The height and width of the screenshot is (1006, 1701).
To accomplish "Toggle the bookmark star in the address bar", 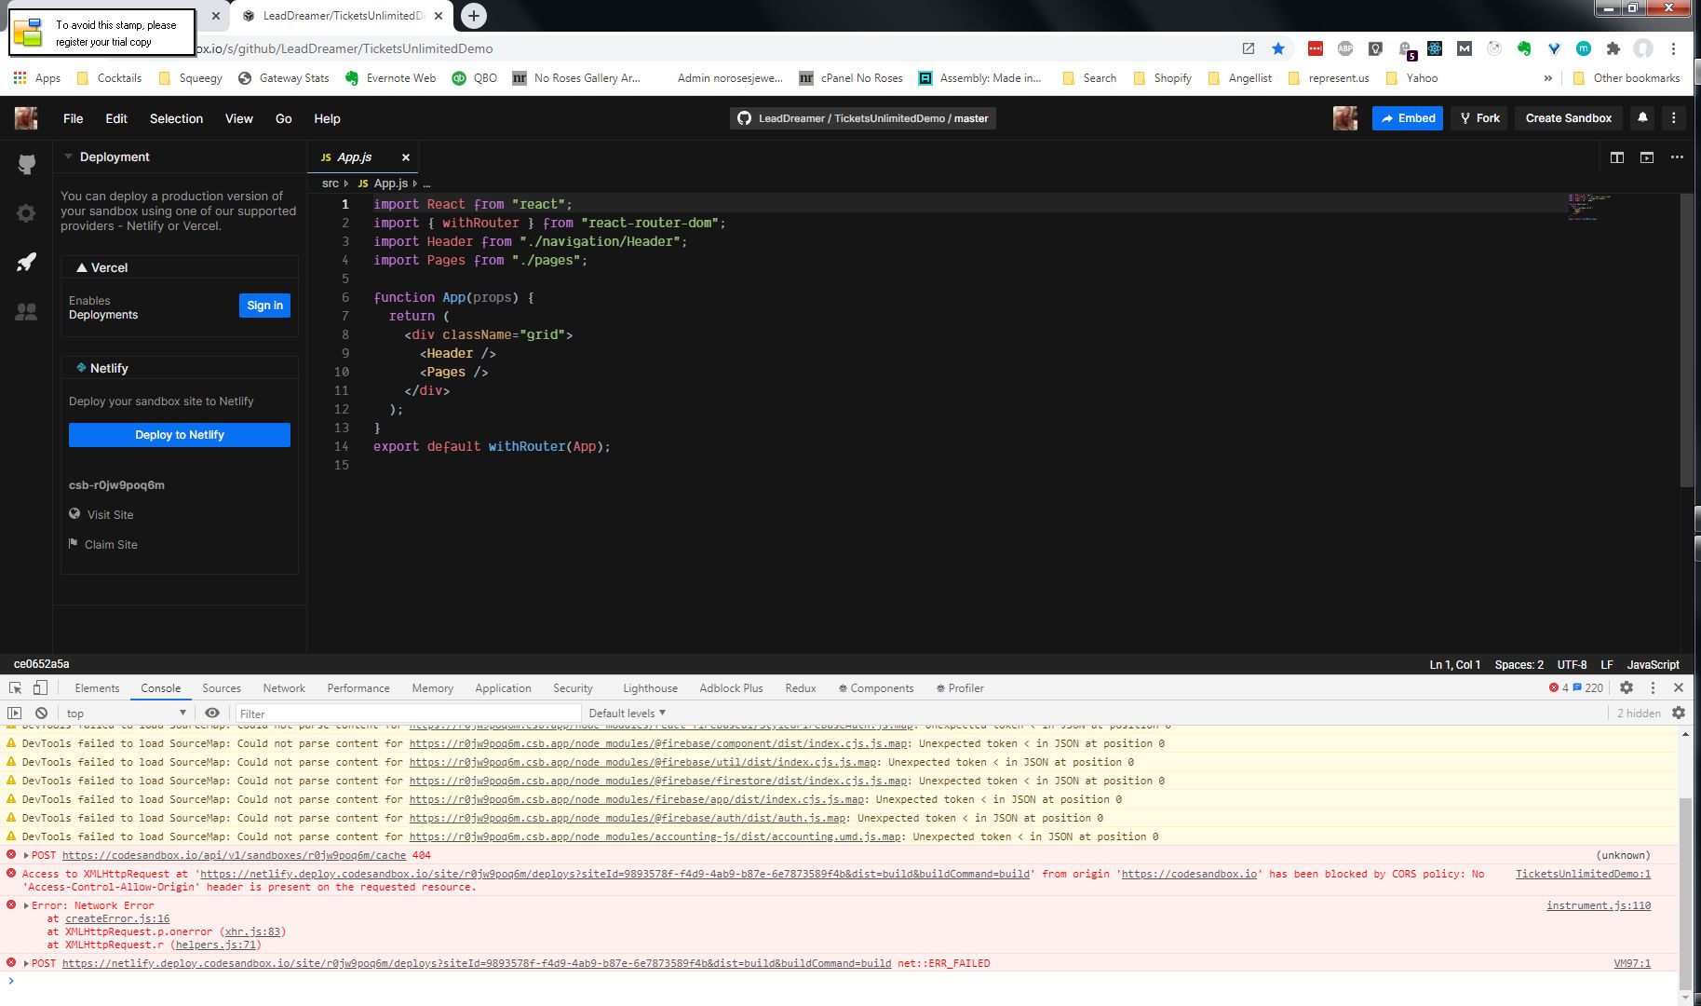I will [x=1277, y=48].
